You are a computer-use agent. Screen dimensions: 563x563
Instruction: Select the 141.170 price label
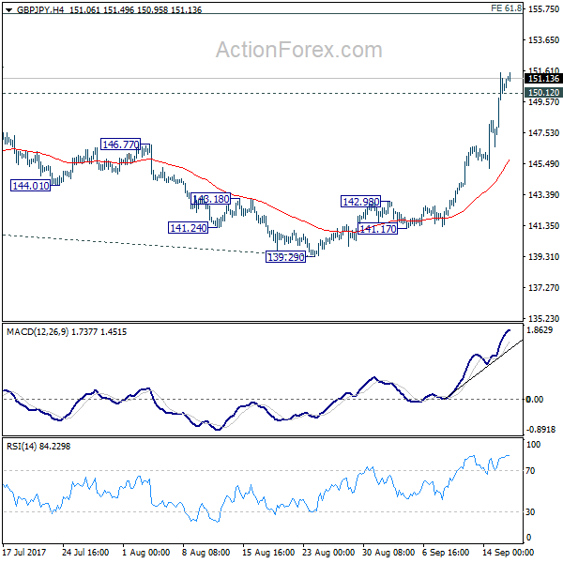pos(378,229)
